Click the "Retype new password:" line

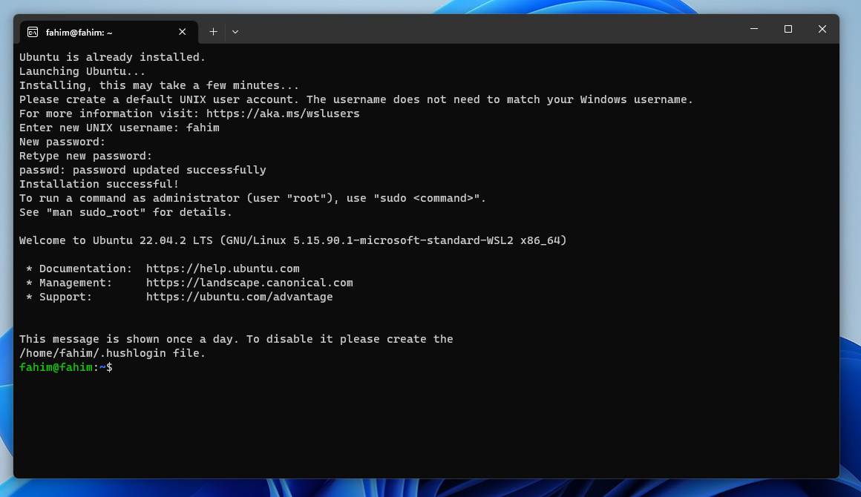click(85, 156)
